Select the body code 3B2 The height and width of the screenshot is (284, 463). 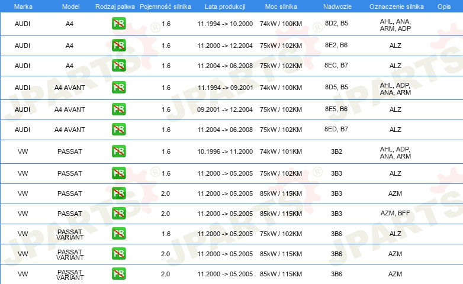click(336, 151)
